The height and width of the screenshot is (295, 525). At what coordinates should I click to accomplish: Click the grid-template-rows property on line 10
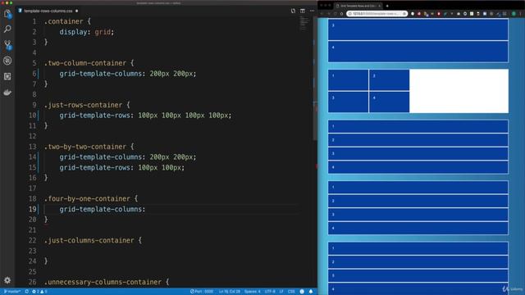[95, 116]
